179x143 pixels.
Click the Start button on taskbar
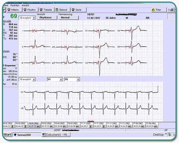pos(7,135)
